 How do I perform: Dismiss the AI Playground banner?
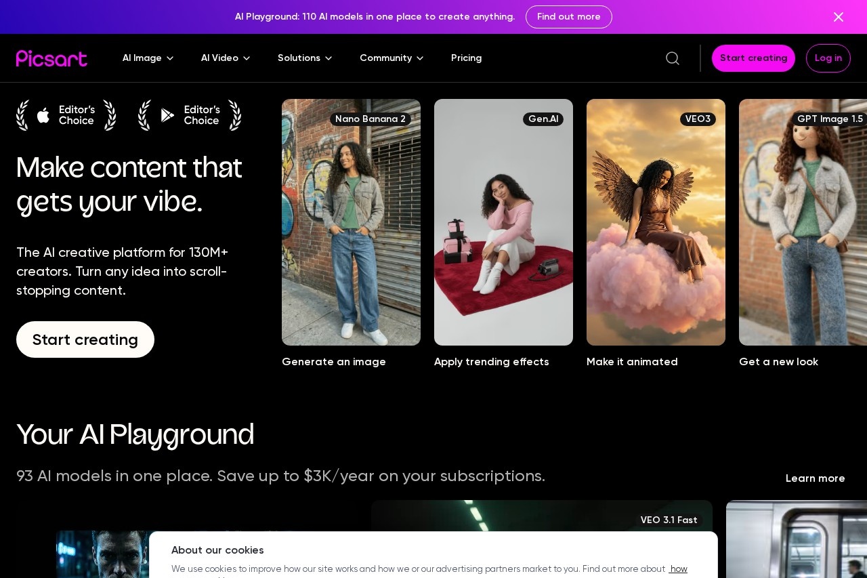click(838, 17)
